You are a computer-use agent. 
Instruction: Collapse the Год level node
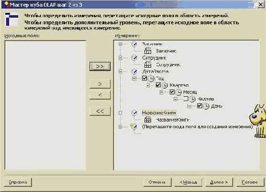click(134, 78)
